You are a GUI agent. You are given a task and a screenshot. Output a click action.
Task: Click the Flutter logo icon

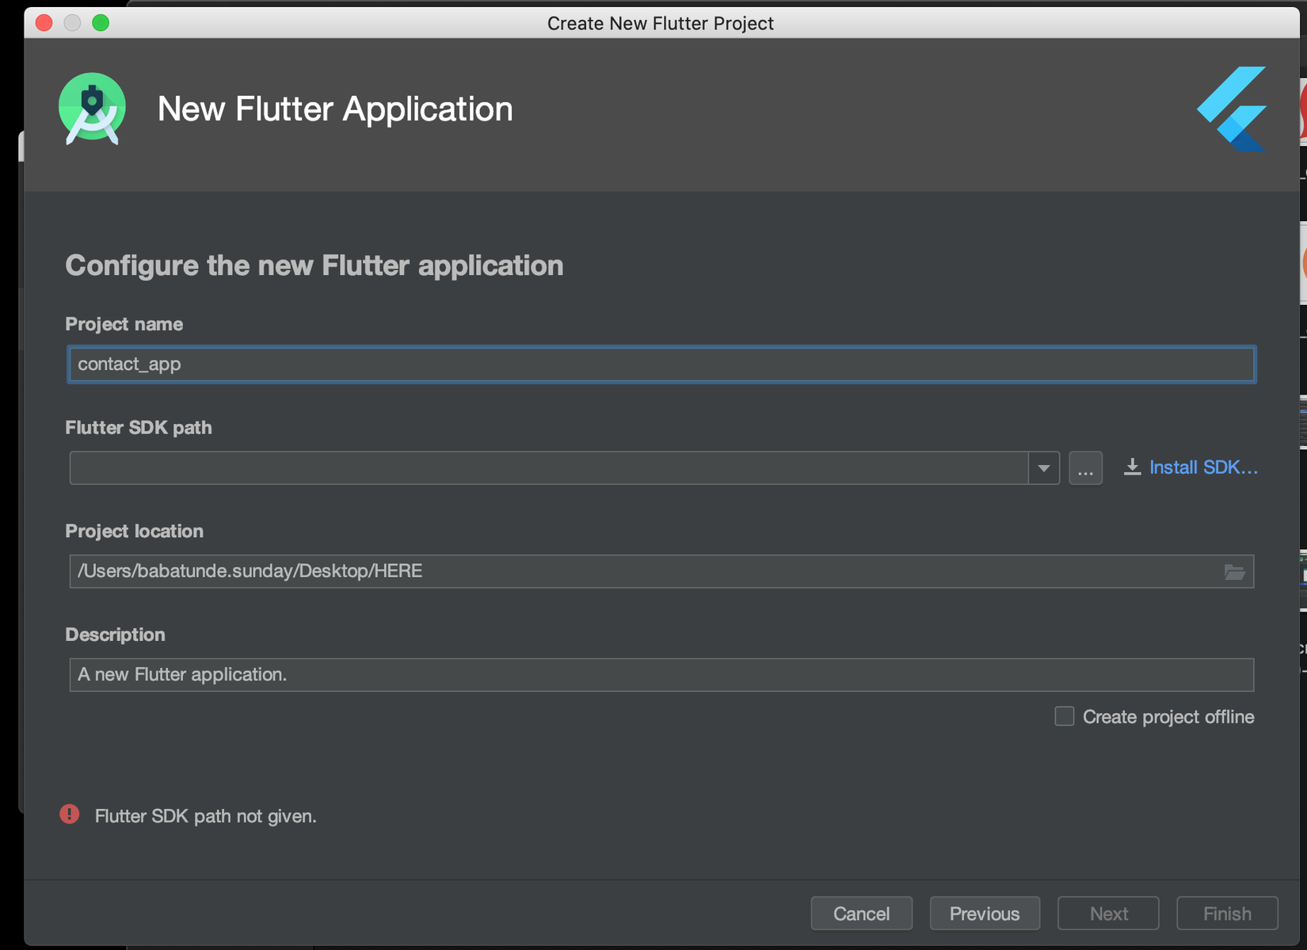tap(1232, 109)
